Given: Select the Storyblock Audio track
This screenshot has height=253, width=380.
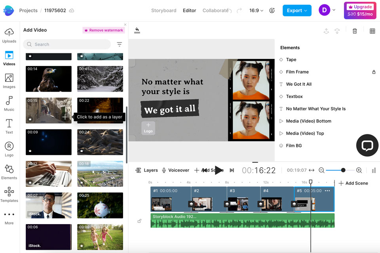Looking at the screenshot, I should pos(242,220).
